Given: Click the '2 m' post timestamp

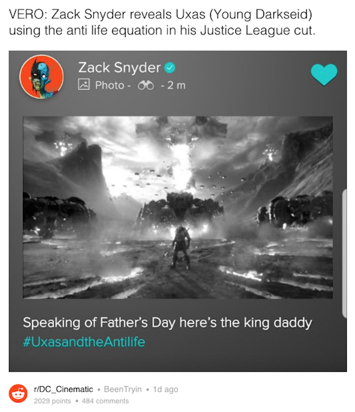Looking at the screenshot, I should coord(176,85).
